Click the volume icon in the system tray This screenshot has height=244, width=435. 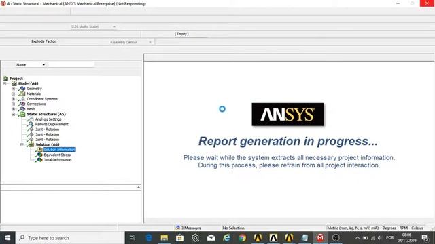pyautogui.click(x=380, y=238)
